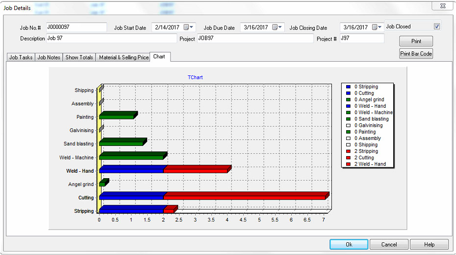
Task: Open the Job Due Date calendar dropdown
Action: pyautogui.click(x=278, y=27)
